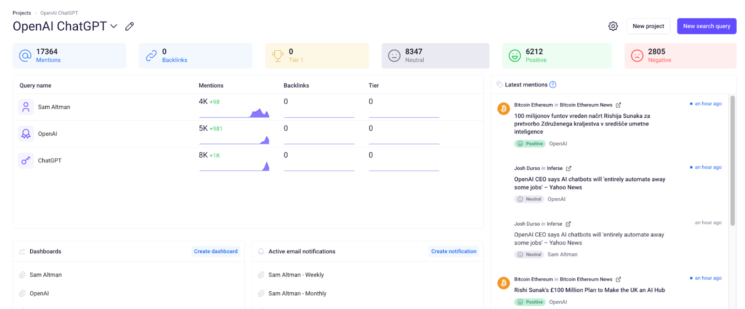Expand the OpenAI ChatGPT project dropdown chevron
The height and width of the screenshot is (309, 745).
[x=114, y=27]
